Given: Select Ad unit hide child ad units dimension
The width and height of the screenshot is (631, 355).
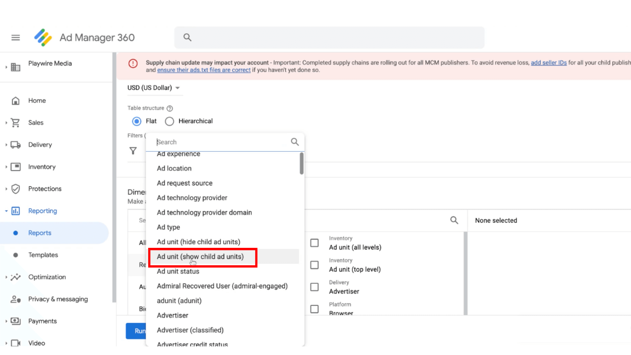Looking at the screenshot, I should coord(199,242).
